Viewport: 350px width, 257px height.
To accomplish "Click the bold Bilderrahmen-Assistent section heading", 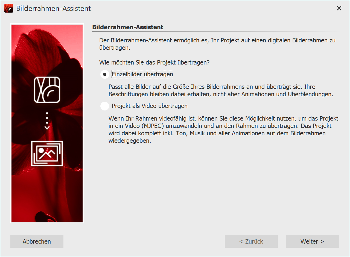I will 128,27.
